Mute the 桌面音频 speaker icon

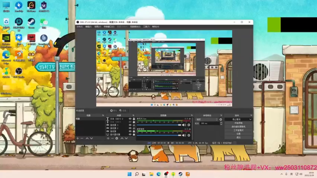pos(184,135)
